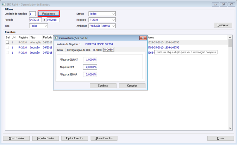Minimize the EFD Reinf window
237x145 pixels.
[x=216, y=4]
